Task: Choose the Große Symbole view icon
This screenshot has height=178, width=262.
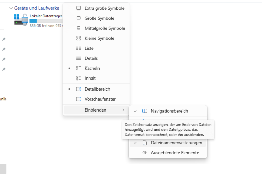Action: 78,18
